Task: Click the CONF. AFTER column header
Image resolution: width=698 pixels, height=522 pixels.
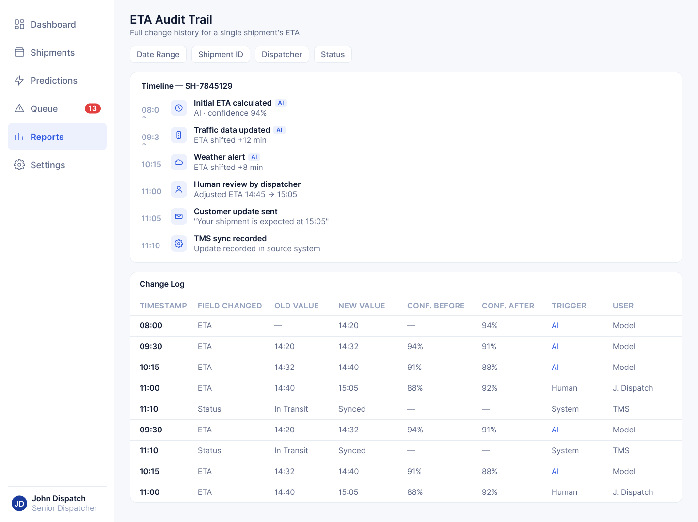Action: pyautogui.click(x=508, y=306)
